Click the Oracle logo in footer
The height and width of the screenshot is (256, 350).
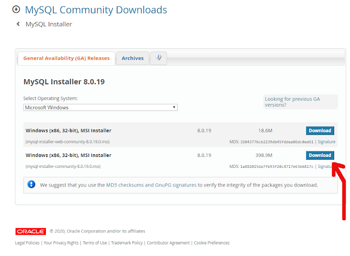click(x=31, y=231)
